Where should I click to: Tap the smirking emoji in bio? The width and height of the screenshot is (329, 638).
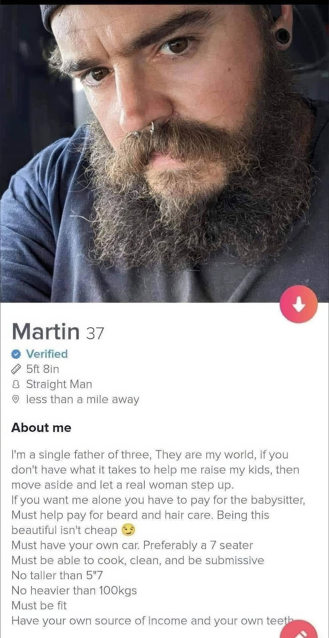click(x=128, y=530)
